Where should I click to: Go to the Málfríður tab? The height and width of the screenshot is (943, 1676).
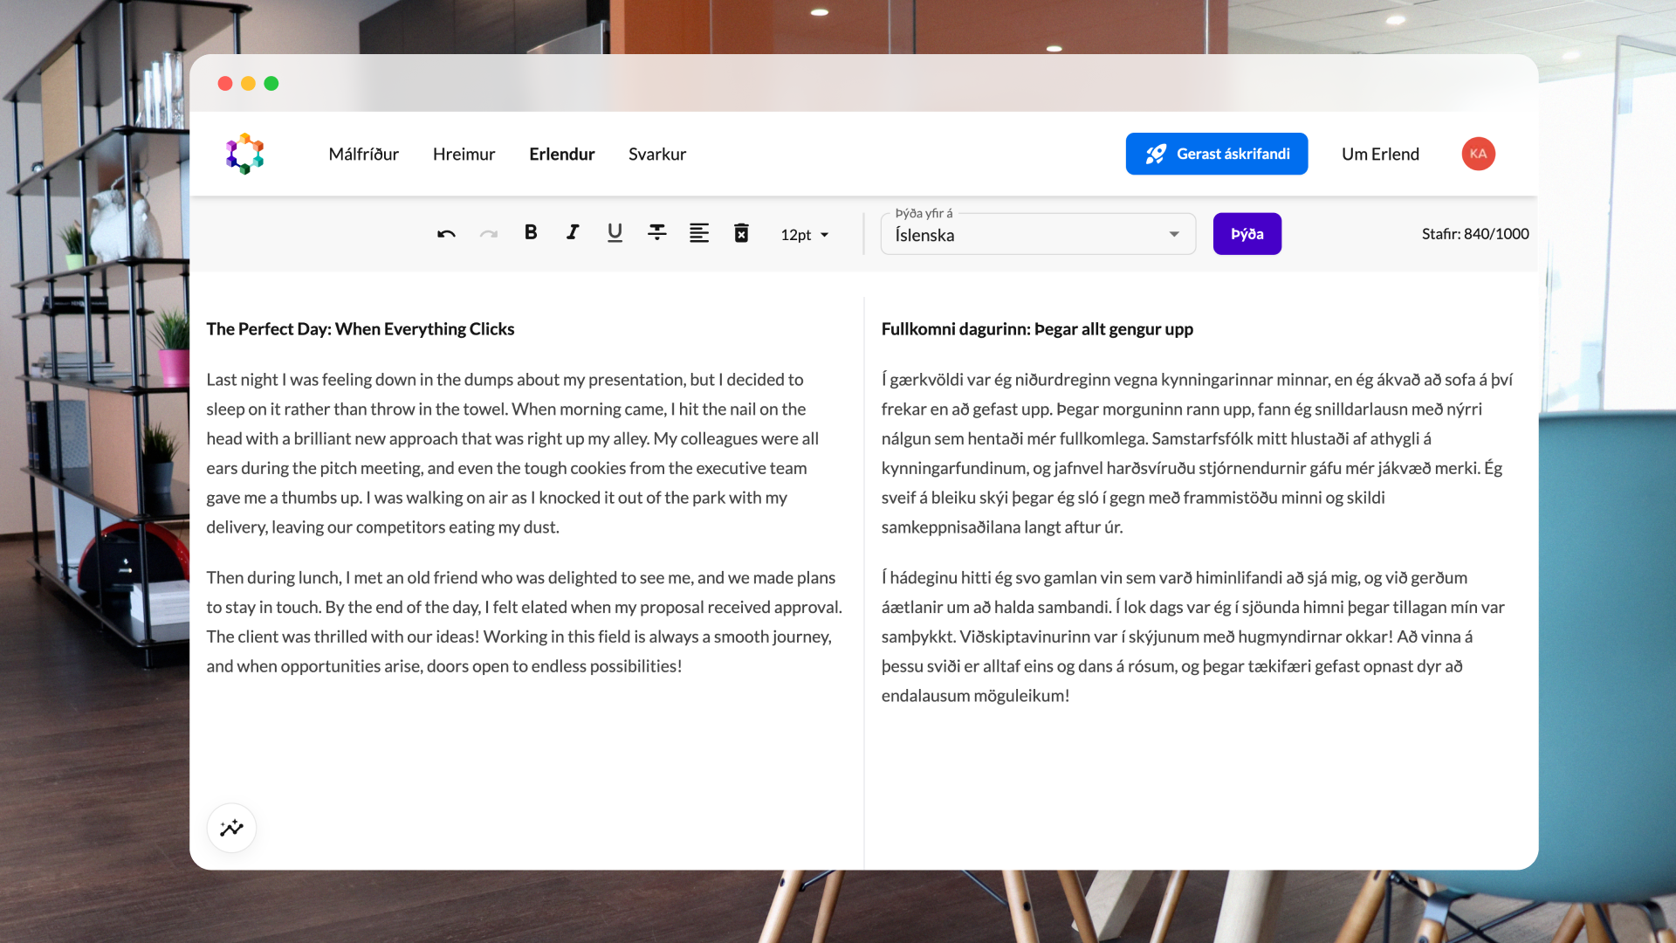click(363, 154)
